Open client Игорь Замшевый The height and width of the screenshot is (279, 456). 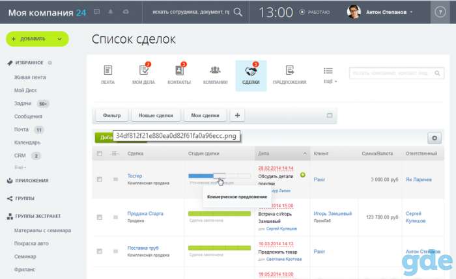tap(333, 213)
